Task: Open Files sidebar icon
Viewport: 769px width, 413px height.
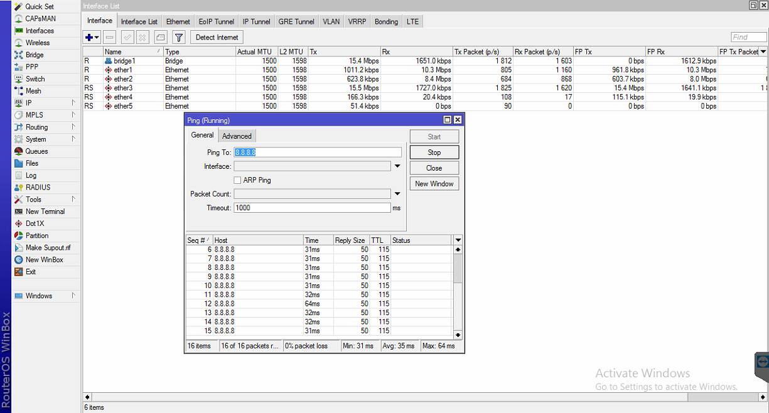Action: [x=19, y=163]
